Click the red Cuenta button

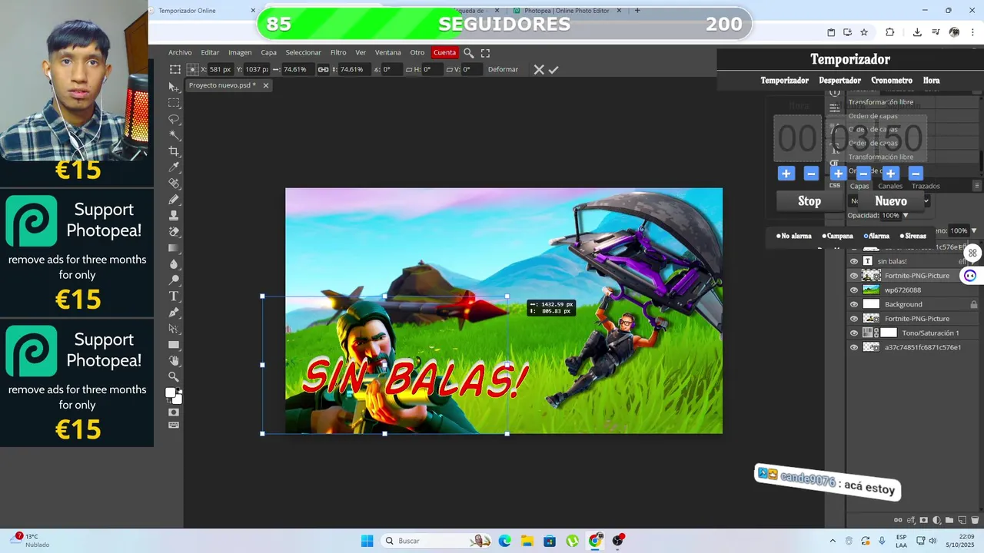444,53
